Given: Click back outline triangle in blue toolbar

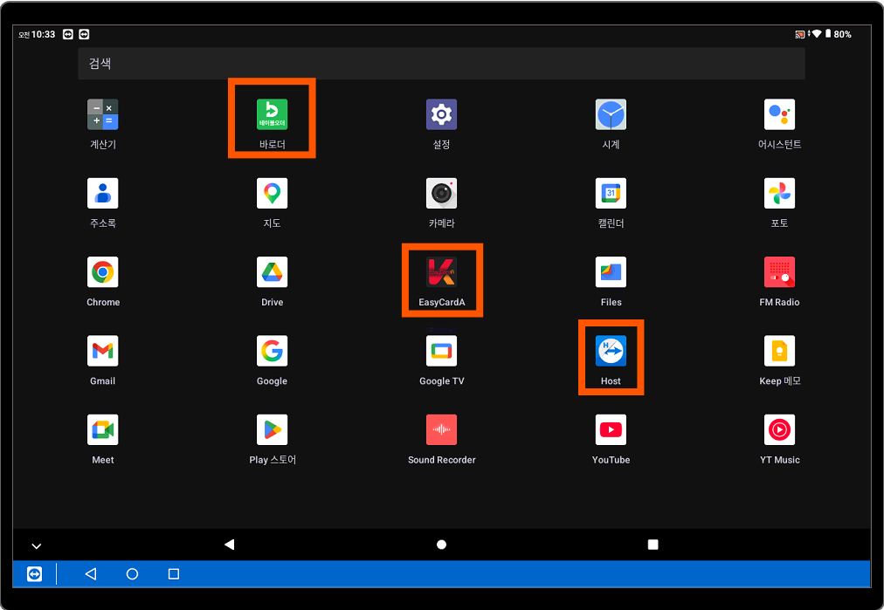Looking at the screenshot, I should tap(90, 574).
